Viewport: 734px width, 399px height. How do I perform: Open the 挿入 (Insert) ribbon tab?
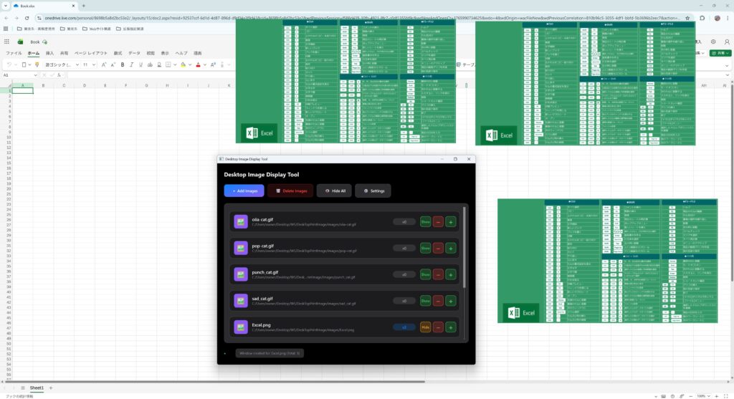(49, 53)
